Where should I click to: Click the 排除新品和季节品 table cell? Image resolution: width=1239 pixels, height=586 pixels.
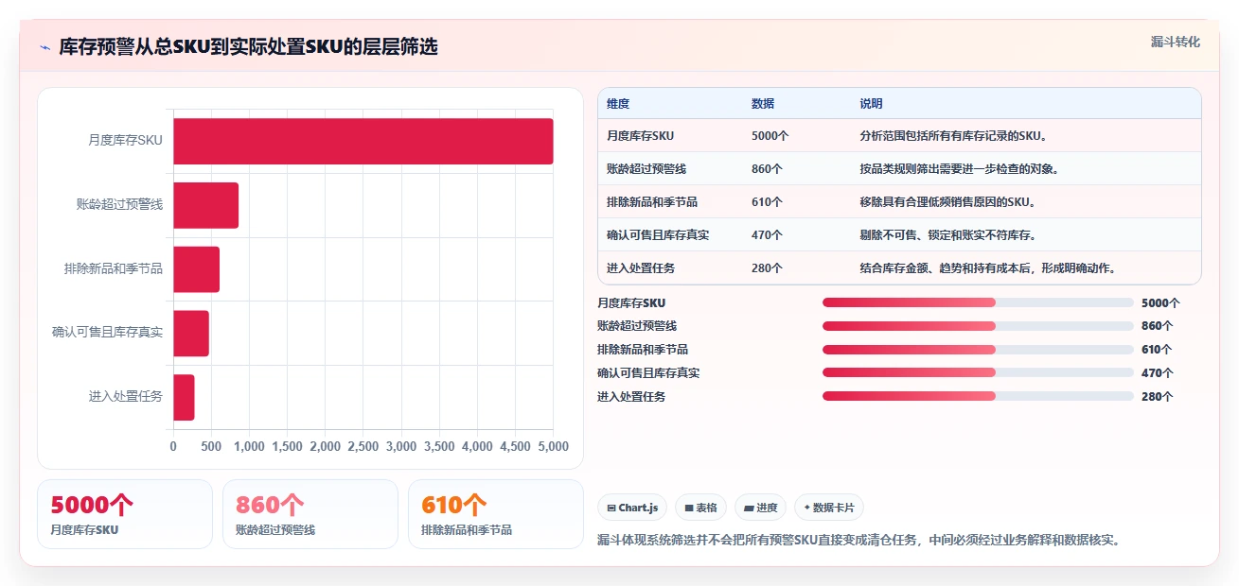[x=652, y=201]
